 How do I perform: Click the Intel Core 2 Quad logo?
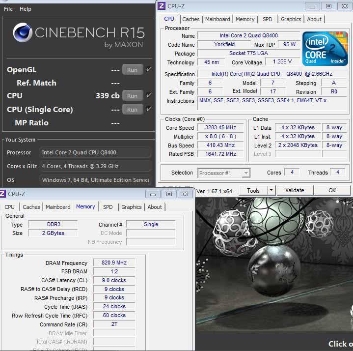325,49
